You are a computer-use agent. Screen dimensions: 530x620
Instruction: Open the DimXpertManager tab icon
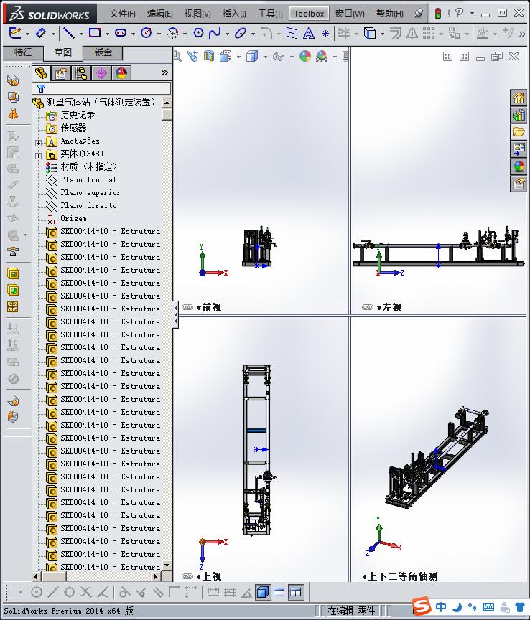tap(101, 73)
